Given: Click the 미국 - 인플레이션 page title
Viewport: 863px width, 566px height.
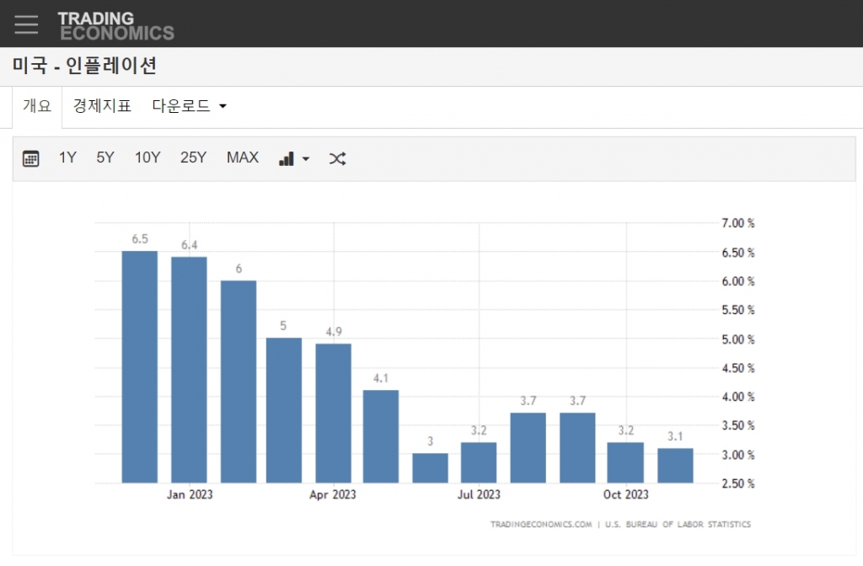Looking at the screenshot, I should 84,65.
